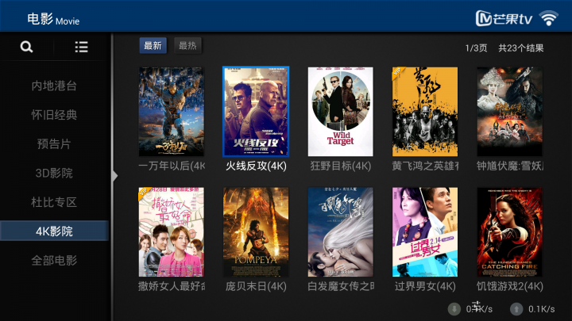Open the 预告片 trailers category
This screenshot has height=321, width=572.
pos(54,144)
